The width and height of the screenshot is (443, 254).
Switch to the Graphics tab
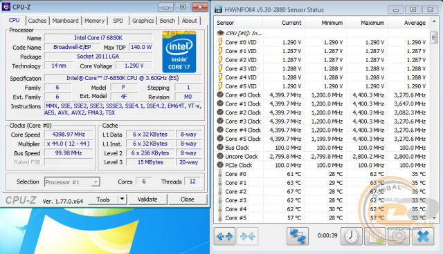click(143, 21)
